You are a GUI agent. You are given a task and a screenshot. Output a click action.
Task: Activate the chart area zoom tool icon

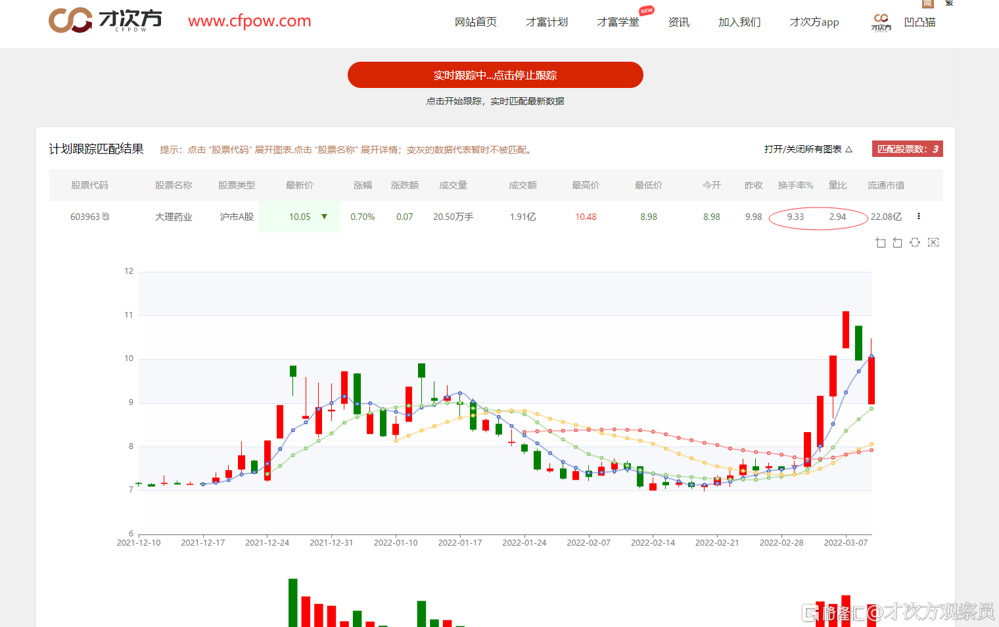click(x=881, y=243)
